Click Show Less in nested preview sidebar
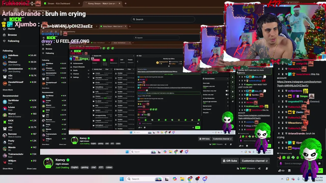This screenshot has height=183, width=326. tap(63, 144)
